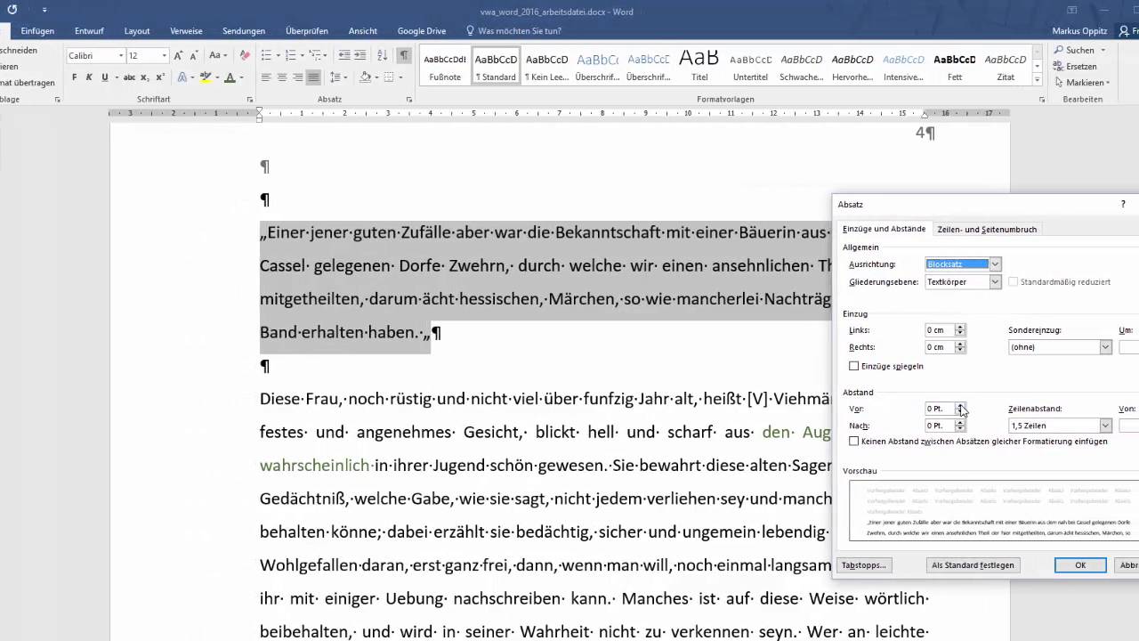Apply the Fußnote style
The width and height of the screenshot is (1139, 641).
click(x=445, y=66)
